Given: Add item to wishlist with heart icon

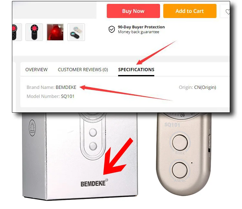Looking at the screenshot, I should (227, 12).
